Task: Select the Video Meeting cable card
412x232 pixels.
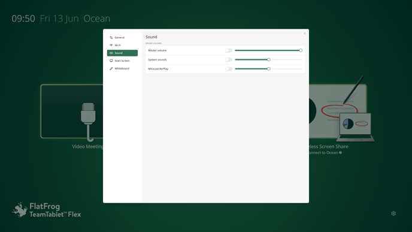Action: [72, 112]
